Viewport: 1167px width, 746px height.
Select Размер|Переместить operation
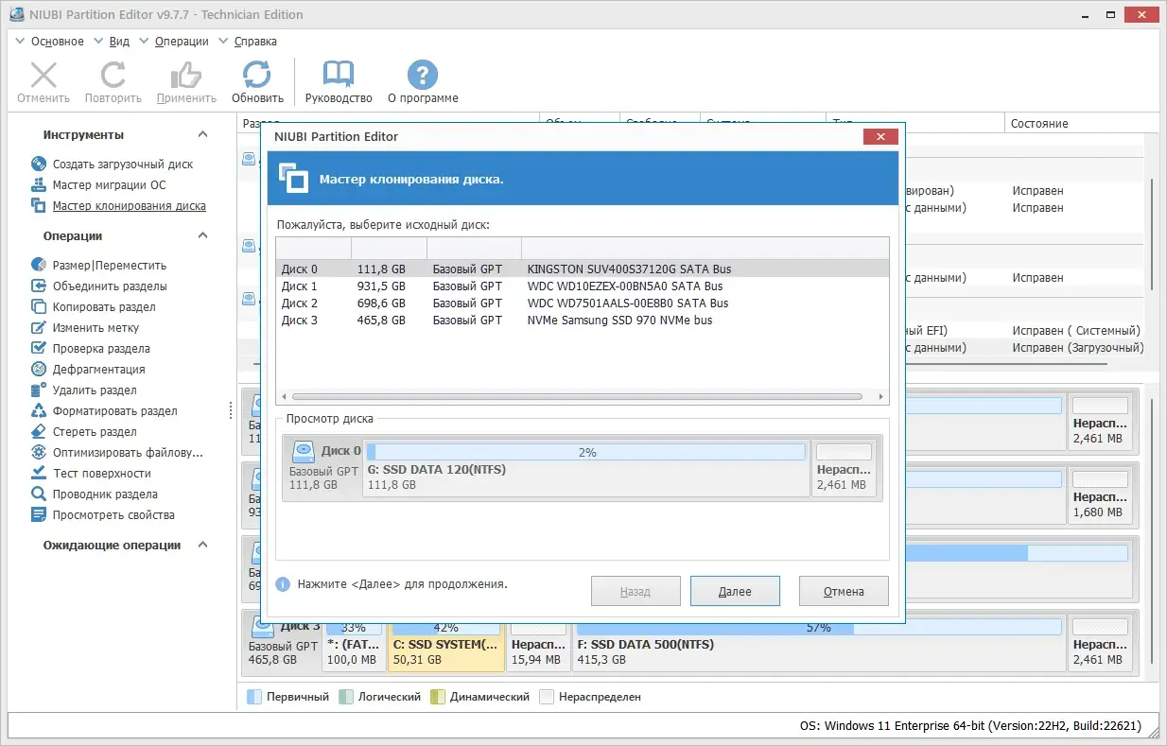(109, 266)
